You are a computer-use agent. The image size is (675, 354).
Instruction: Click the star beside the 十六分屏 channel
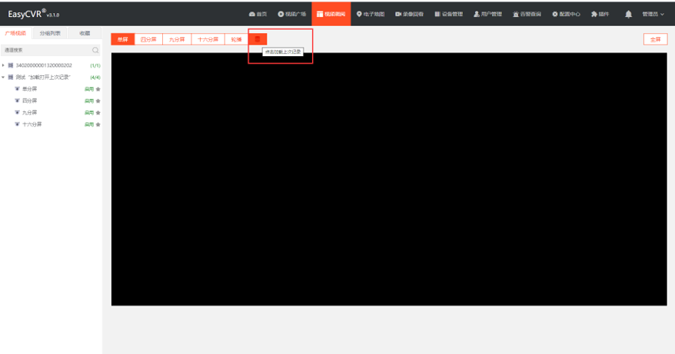[x=98, y=124]
